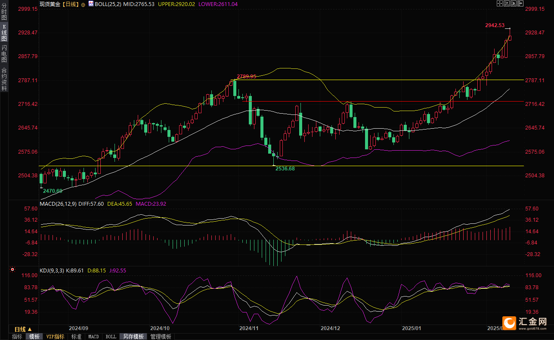This screenshot has height=340, width=554.
Task: Click the J:92.55 value
Action: pyautogui.click(x=117, y=271)
